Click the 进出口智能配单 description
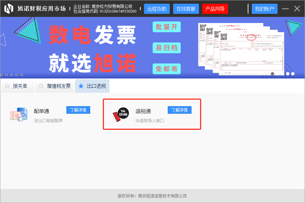This screenshot has height=203, width=305. pos(48,121)
